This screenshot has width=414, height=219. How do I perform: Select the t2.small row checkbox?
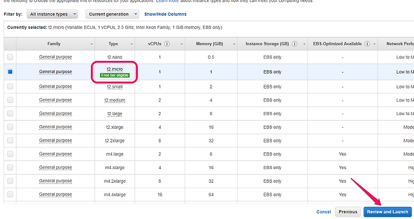(10, 87)
